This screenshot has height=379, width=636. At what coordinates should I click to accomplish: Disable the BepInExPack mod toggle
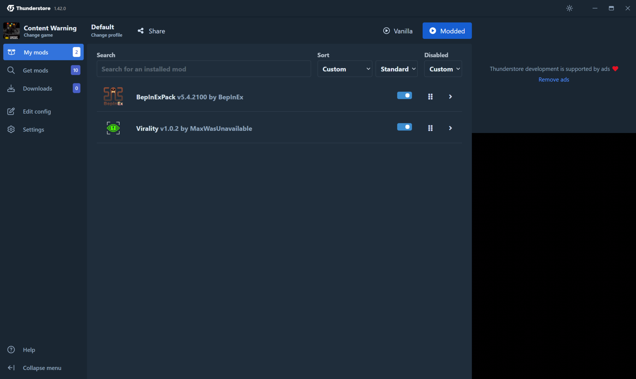coord(404,96)
